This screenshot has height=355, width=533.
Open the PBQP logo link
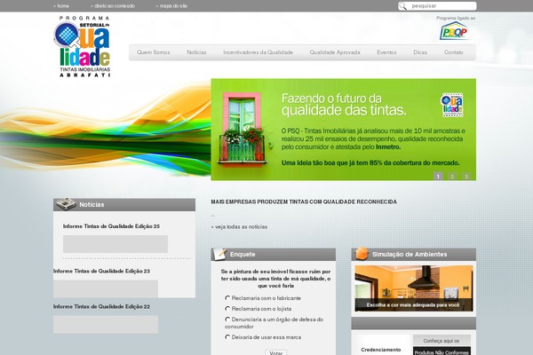point(455,32)
